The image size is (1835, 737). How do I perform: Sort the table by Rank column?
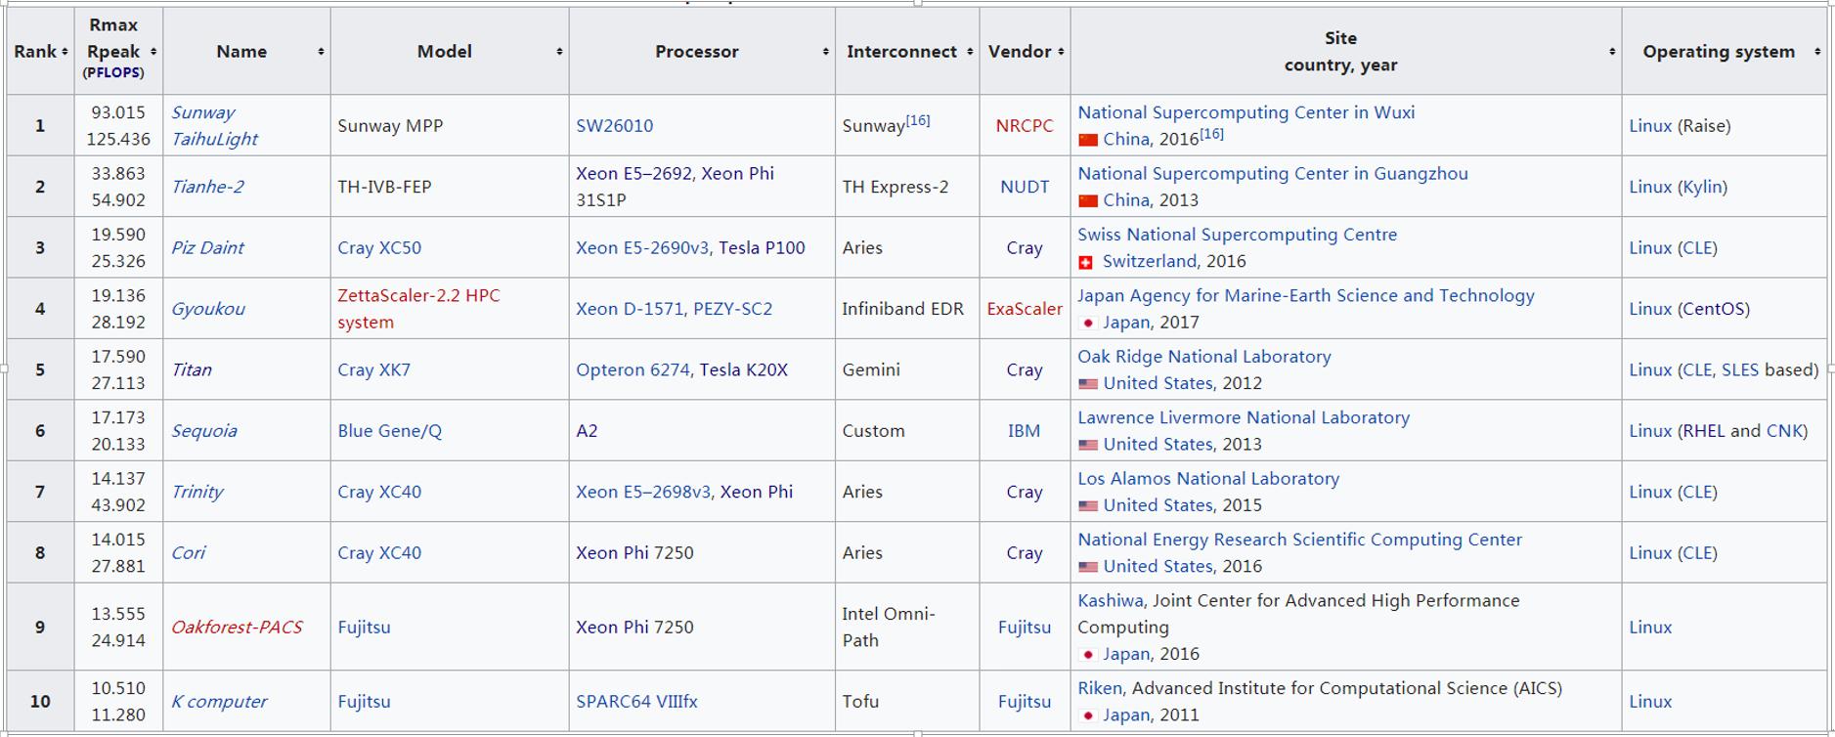pyautogui.click(x=65, y=52)
